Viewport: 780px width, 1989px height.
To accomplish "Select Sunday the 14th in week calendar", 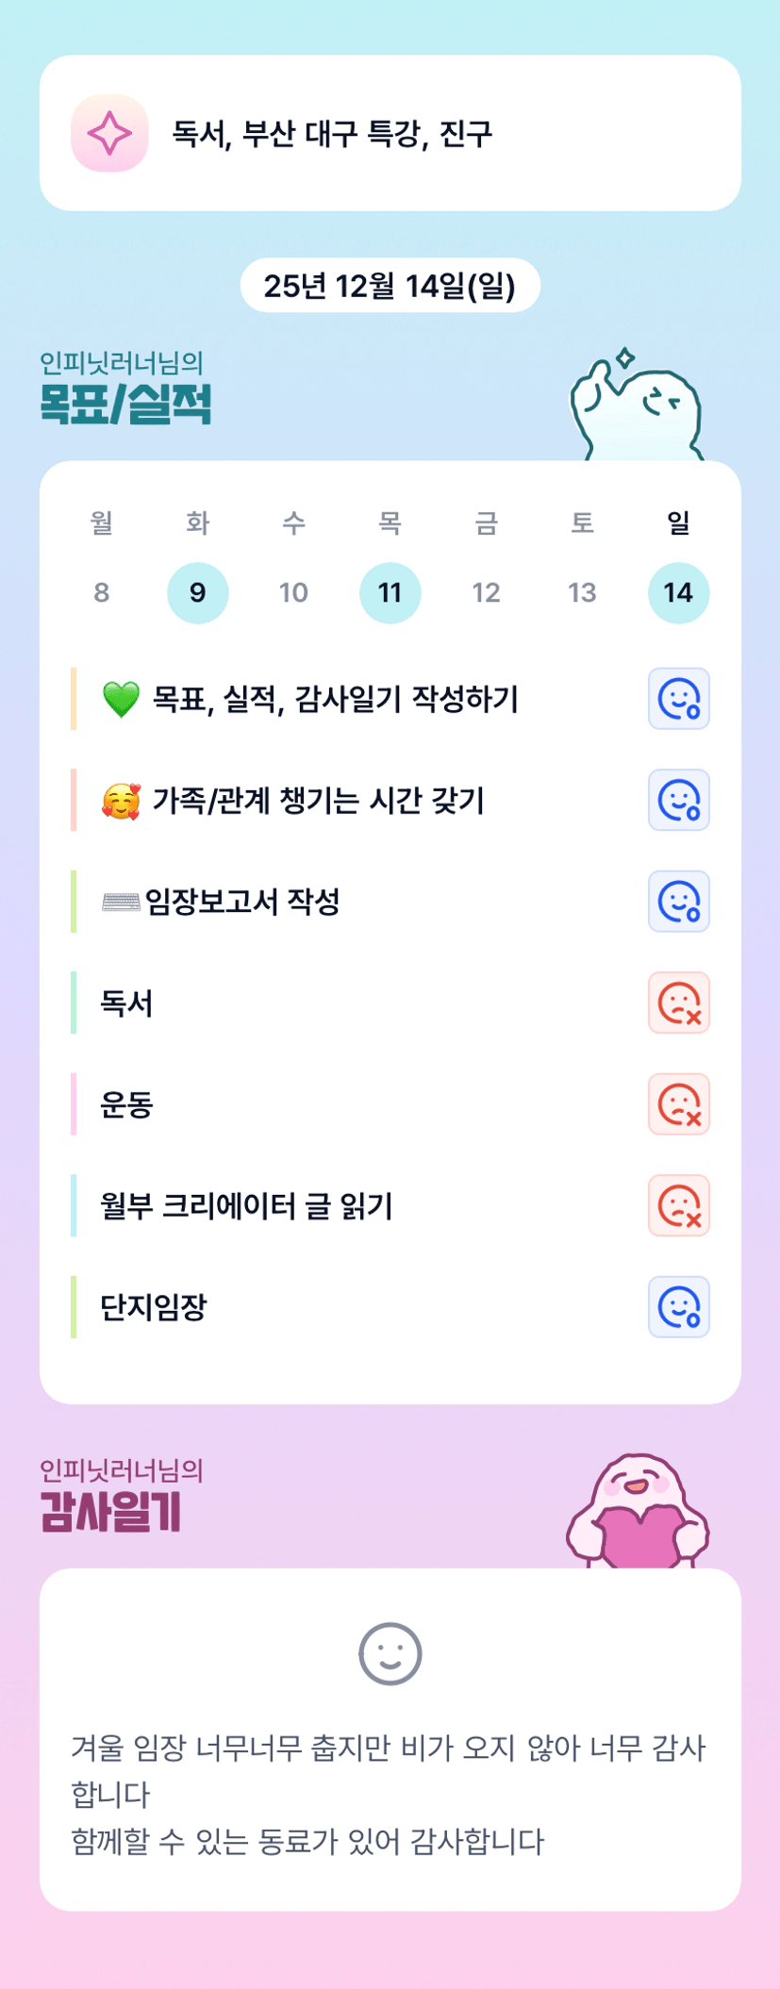I will point(678,592).
